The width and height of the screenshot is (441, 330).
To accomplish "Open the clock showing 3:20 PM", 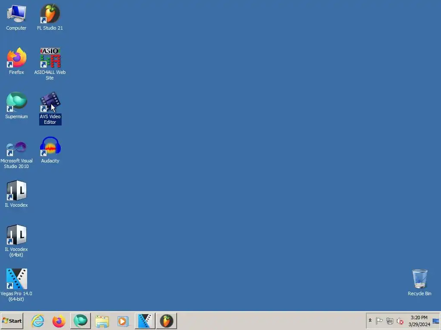I will click(419, 321).
